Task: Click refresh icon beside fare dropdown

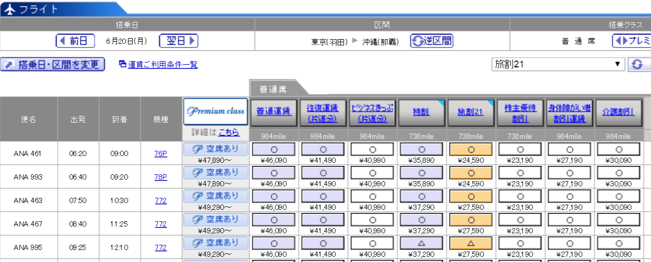Action: pyautogui.click(x=639, y=64)
